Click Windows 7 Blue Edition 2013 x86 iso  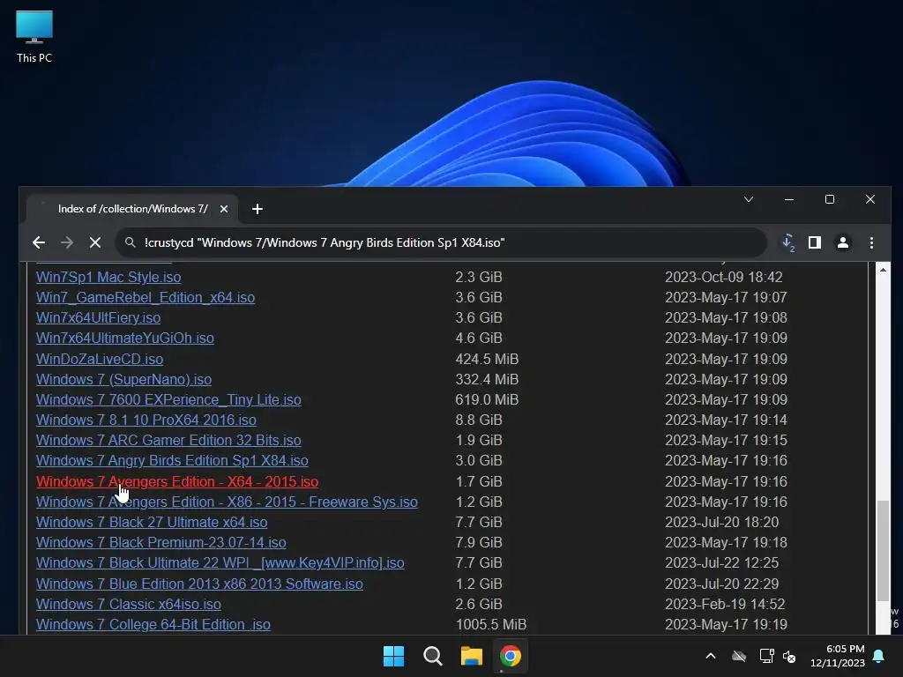[199, 584]
